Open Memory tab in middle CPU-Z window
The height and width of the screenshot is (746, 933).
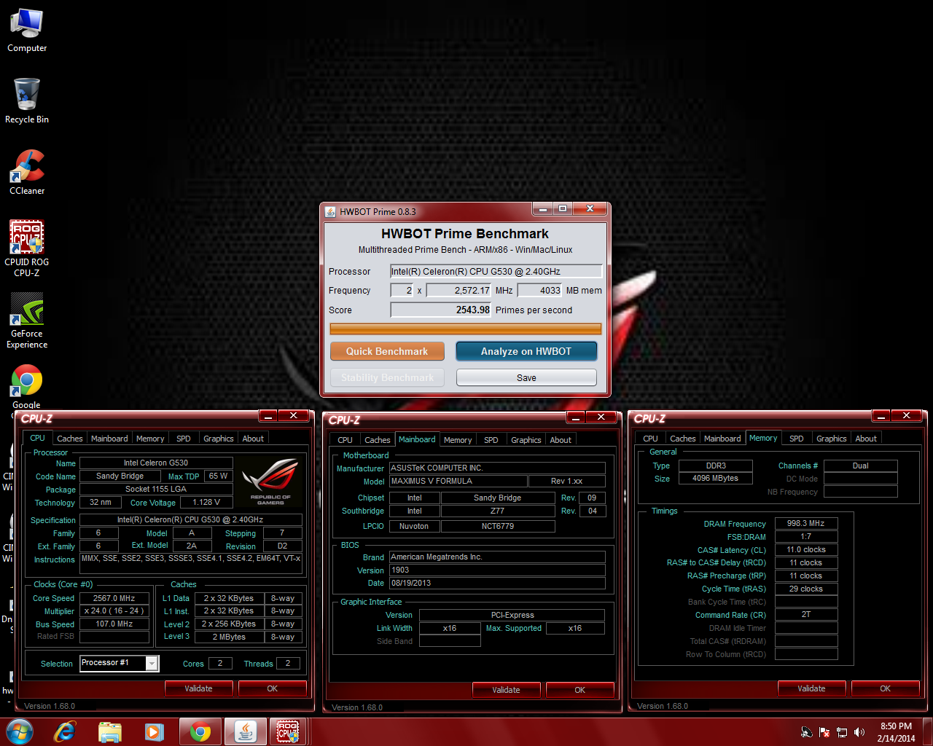(458, 440)
